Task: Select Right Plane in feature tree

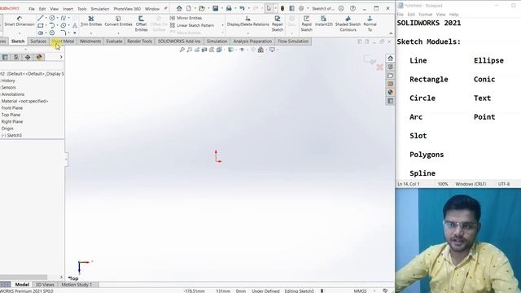Action: [12, 121]
